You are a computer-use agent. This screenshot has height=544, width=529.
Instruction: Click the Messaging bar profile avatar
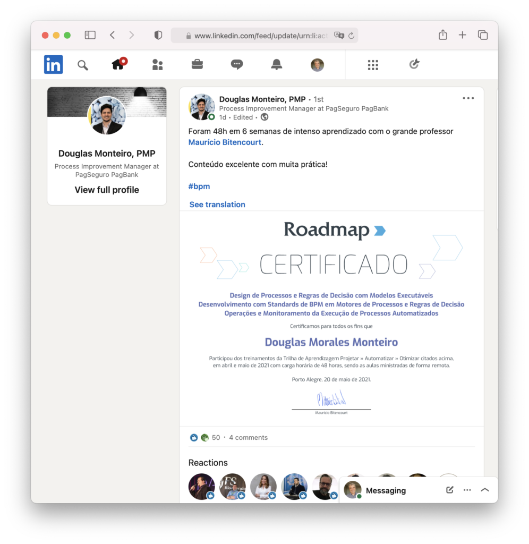352,490
